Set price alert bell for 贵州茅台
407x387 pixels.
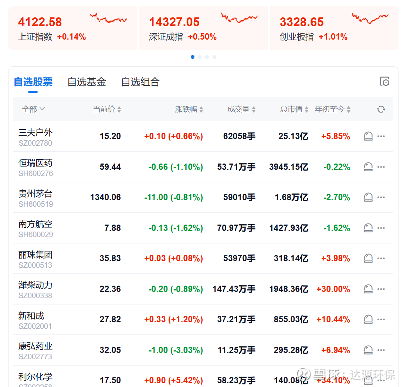tap(368, 197)
